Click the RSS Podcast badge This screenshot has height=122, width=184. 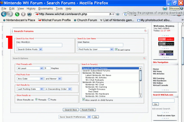click(x=166, y=52)
